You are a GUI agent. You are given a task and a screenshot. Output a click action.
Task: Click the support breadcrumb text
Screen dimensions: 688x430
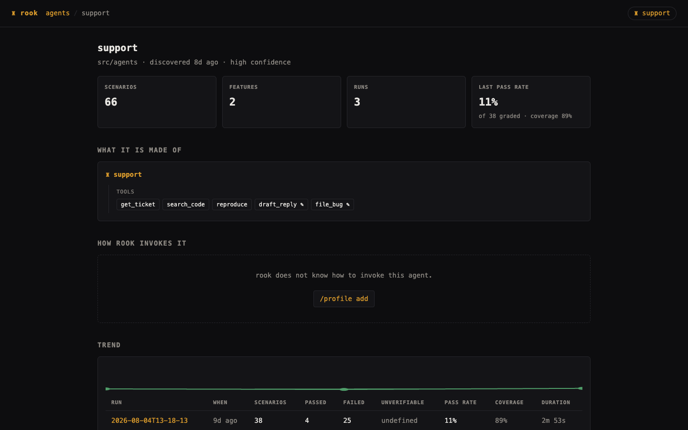point(96,13)
